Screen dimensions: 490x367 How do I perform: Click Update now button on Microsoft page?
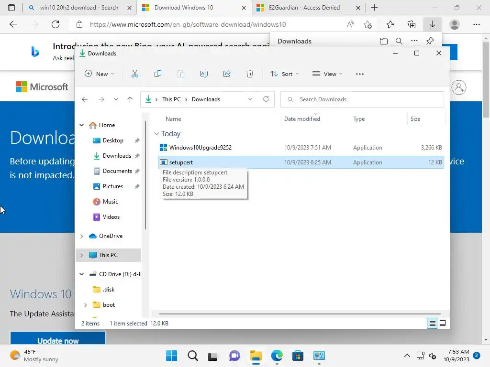(58, 339)
